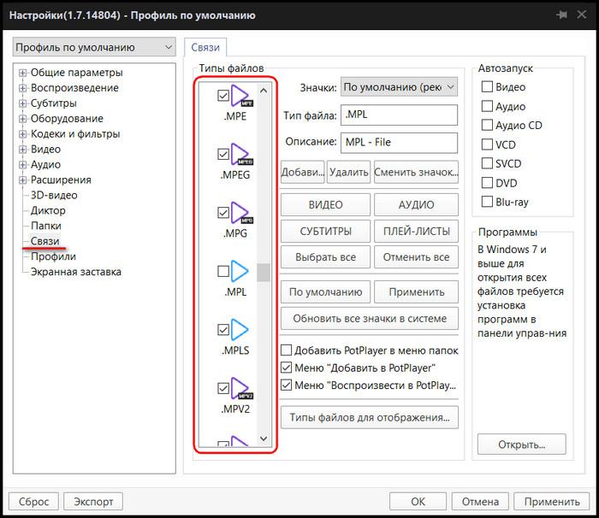Uncheck Меню "Добавить в PotPlayer"
This screenshot has height=518, width=599.
pyautogui.click(x=286, y=368)
